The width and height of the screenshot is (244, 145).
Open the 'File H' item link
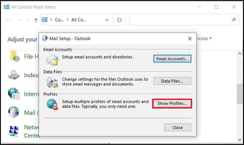pos(31,56)
